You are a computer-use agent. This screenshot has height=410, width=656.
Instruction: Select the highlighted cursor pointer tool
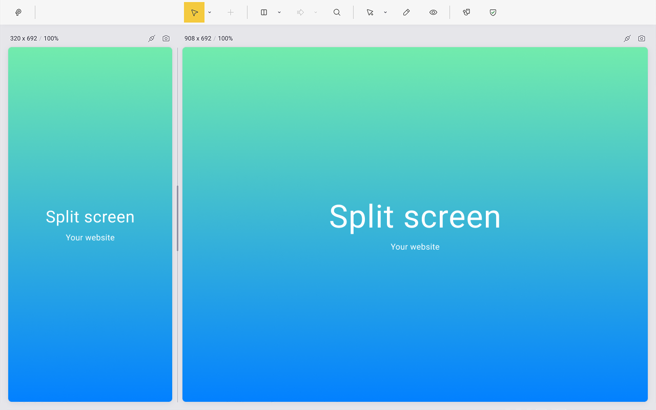194,12
